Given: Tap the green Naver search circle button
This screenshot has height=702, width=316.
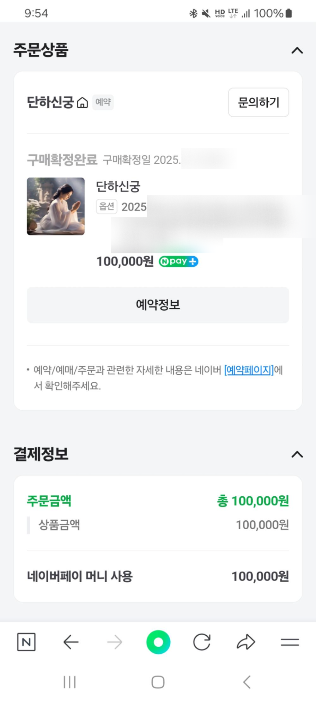Looking at the screenshot, I should coord(158,642).
